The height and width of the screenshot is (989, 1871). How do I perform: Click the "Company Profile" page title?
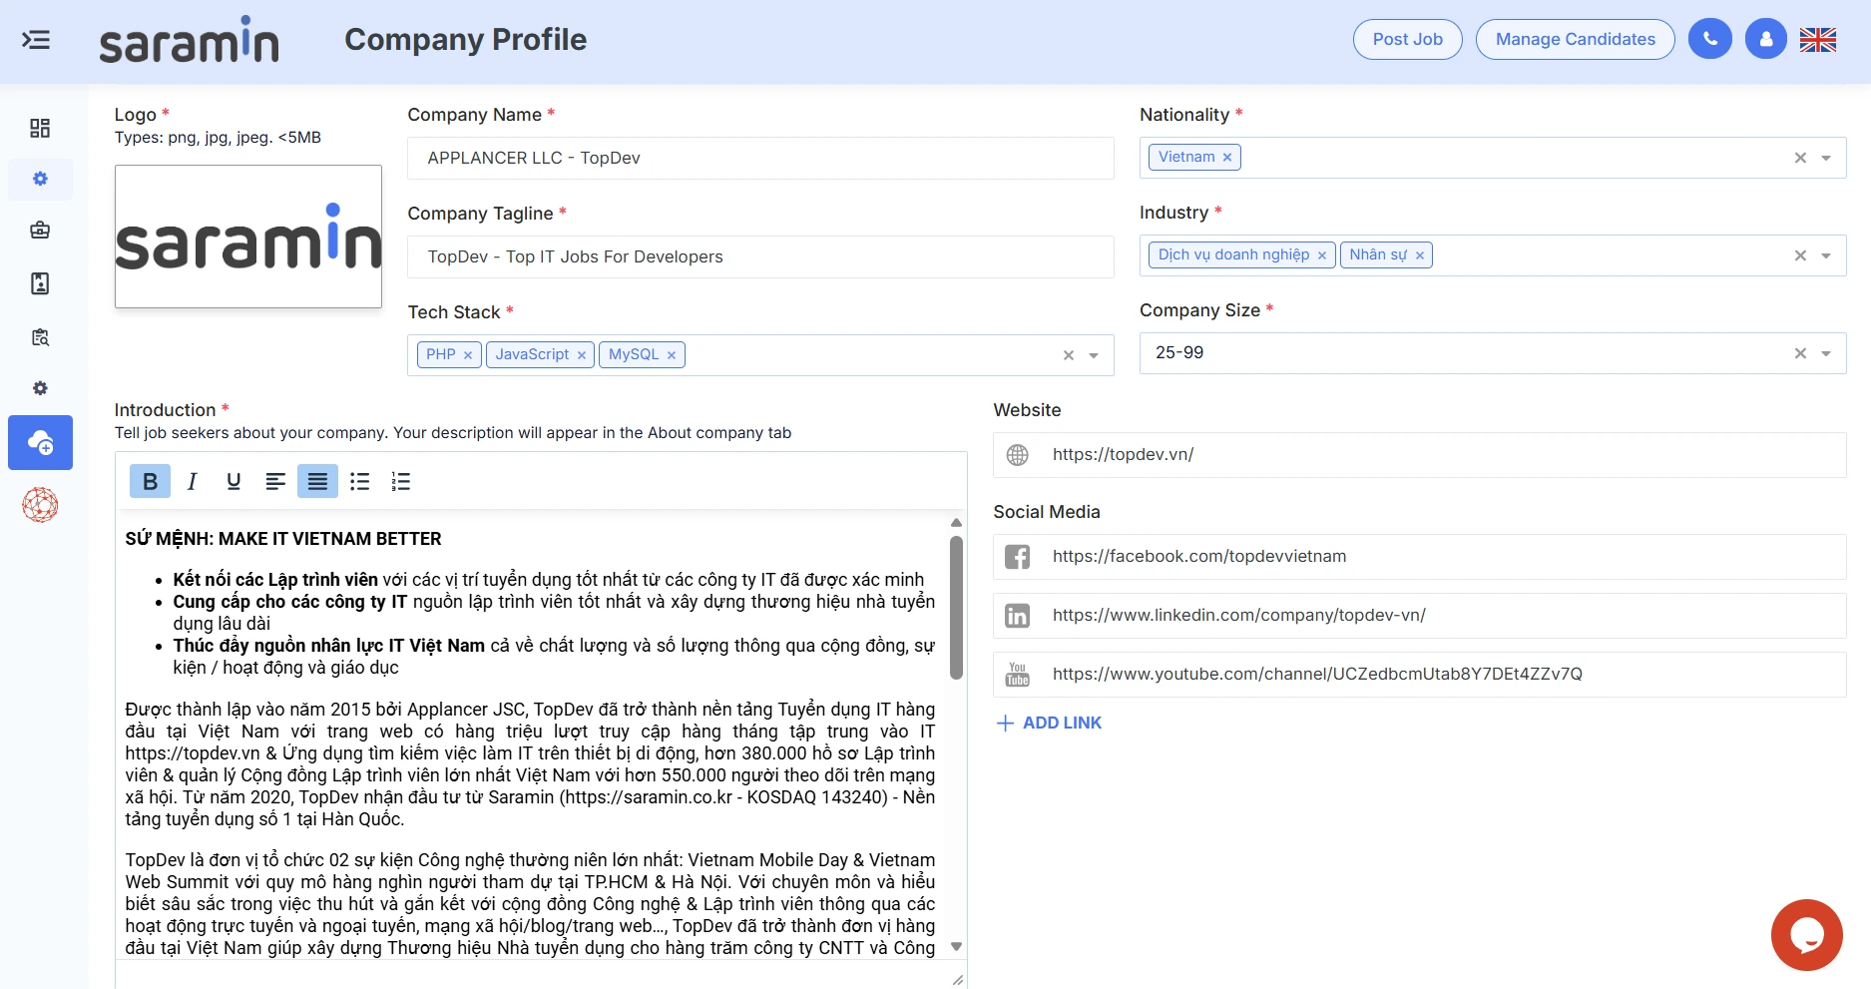point(466,39)
